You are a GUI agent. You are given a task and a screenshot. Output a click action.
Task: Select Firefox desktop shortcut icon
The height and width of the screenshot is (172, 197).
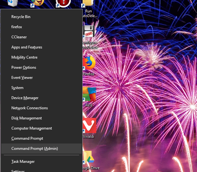[89, 63]
